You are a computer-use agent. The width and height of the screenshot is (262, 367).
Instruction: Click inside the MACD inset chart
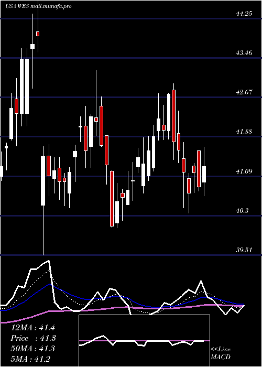coord(144,341)
